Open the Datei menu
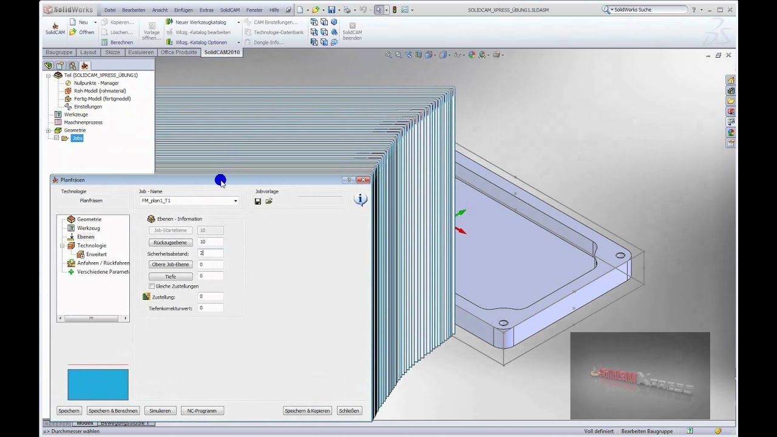This screenshot has width=777, height=437. tap(109, 10)
